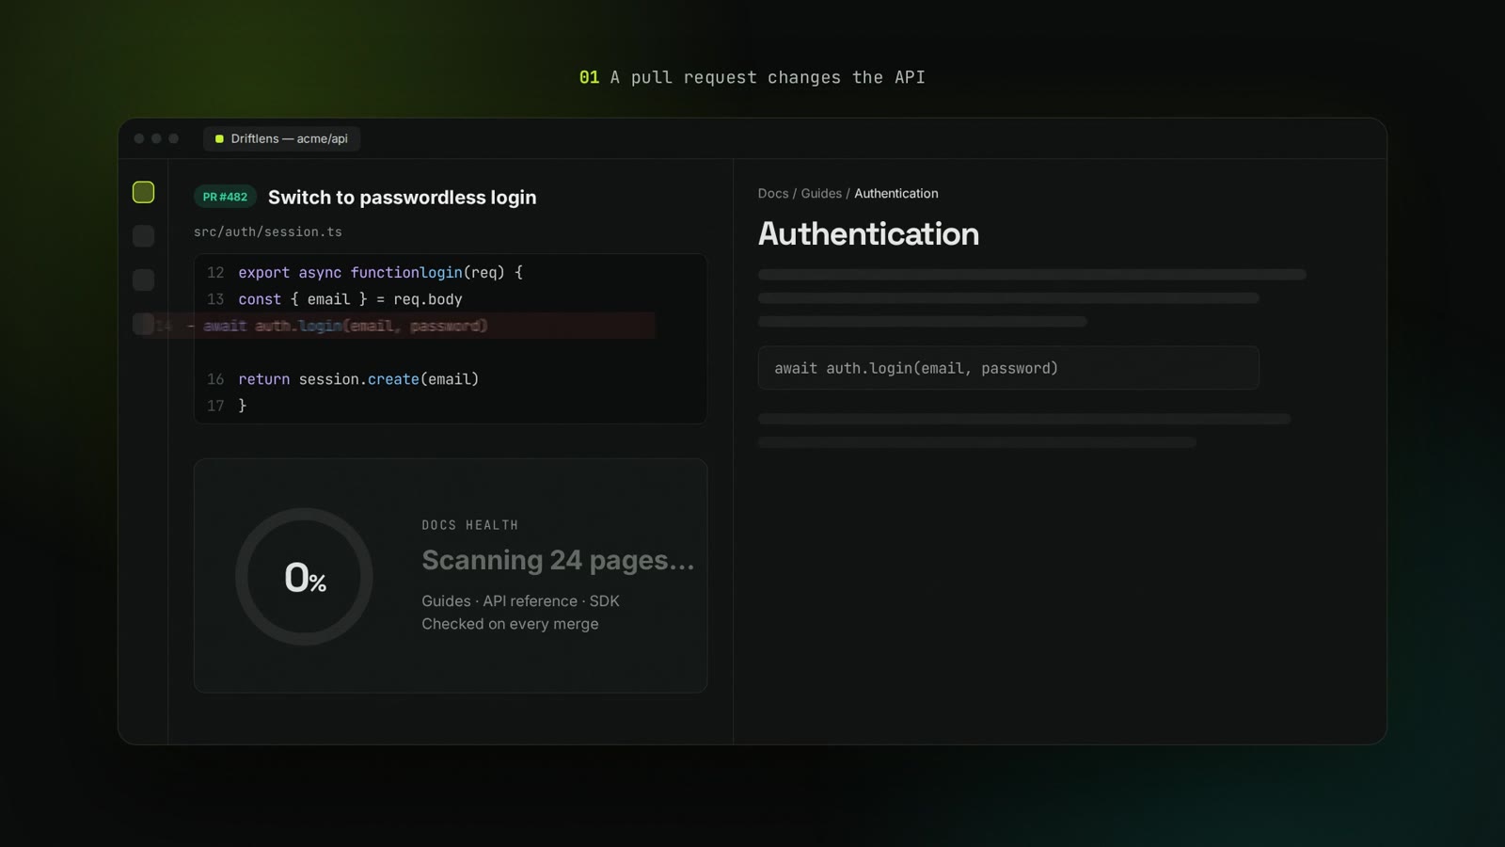Screen dimensions: 1505x847
Task: Click the 'Scanning 24 pages...' status
Action: [x=558, y=560]
